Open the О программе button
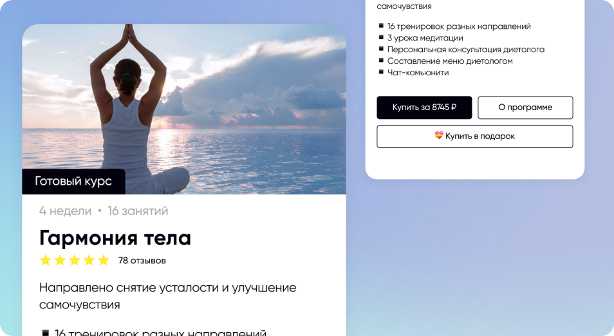This screenshot has width=614, height=336. pyautogui.click(x=525, y=107)
